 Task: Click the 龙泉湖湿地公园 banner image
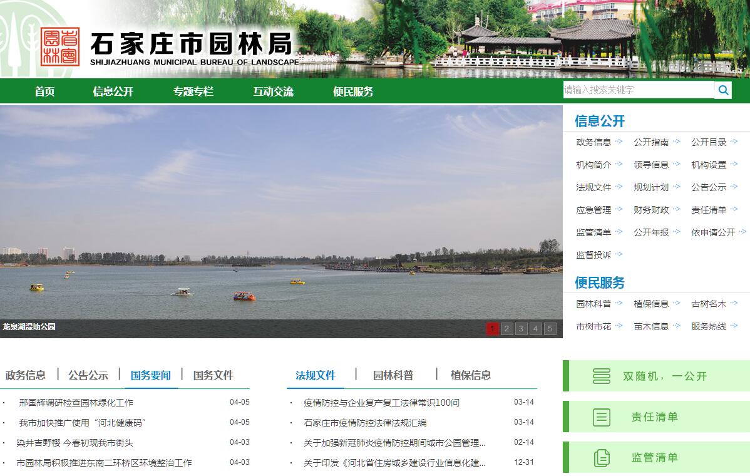tap(281, 213)
